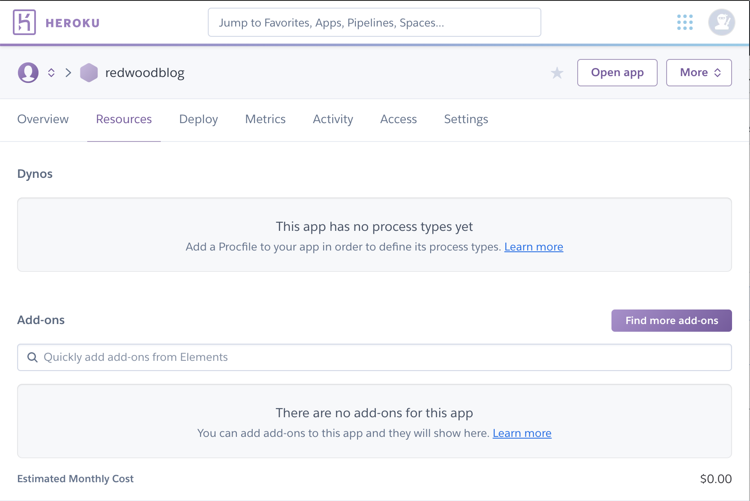
Task: Open the user avatar account menu
Action: click(721, 22)
